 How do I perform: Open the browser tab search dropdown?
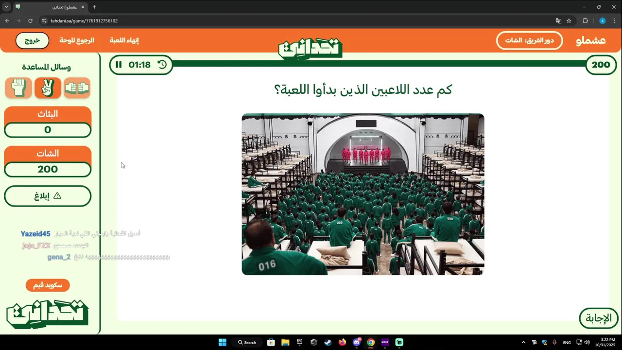6,7
